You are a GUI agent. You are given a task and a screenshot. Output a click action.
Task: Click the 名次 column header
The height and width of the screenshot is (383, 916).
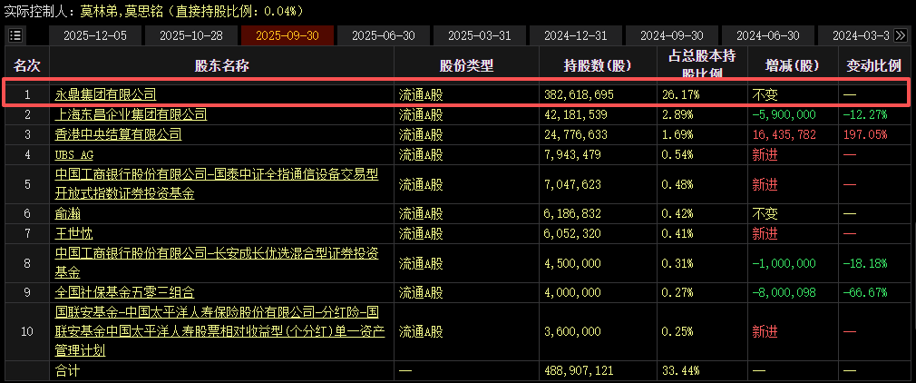tap(27, 65)
